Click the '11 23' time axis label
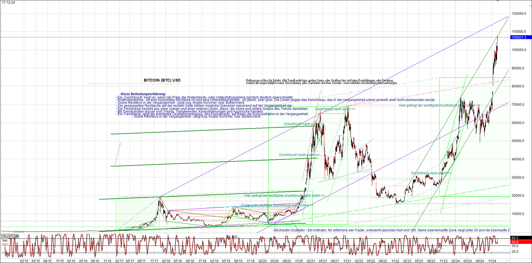Viewport: 532px width, 263px height. 443,261
